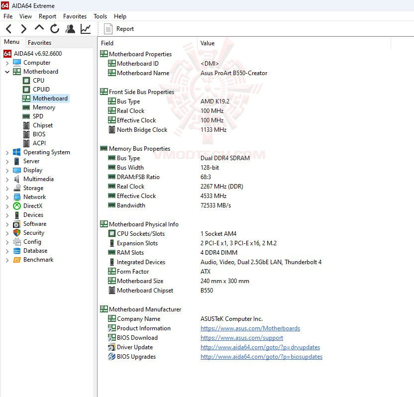414x397 pixels.
Task: Click the Chipset chip icon in tree
Action: [26, 125]
